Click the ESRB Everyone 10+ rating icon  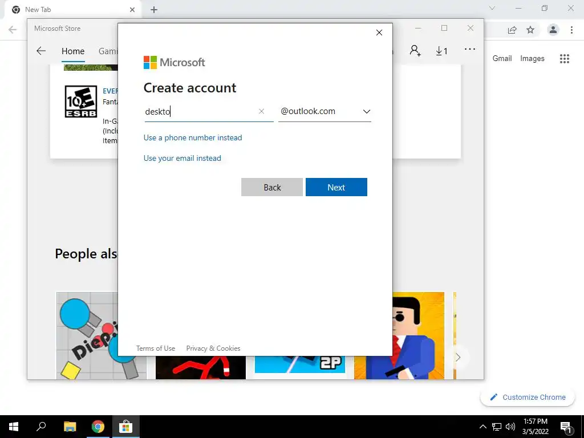[81, 102]
